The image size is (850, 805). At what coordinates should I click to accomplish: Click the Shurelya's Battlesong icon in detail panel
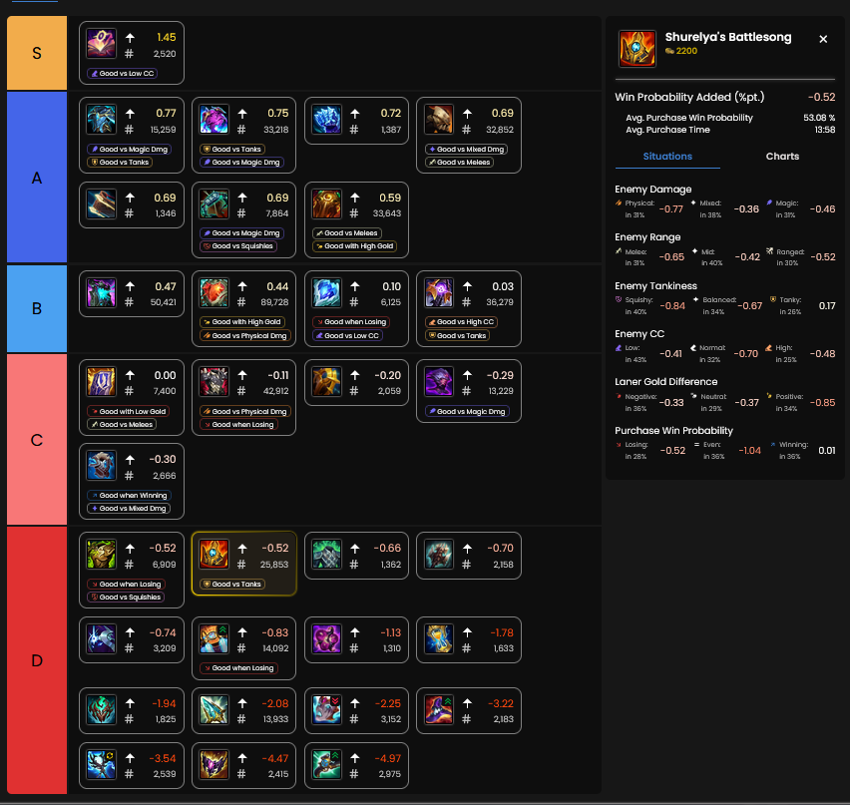(x=637, y=48)
